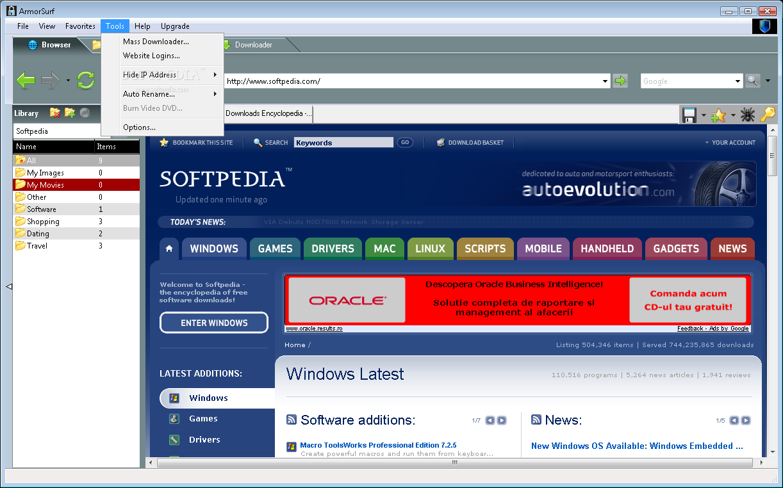Open New Windows OS Available news link
Viewport: 783px width, 488px height.
pyautogui.click(x=637, y=446)
